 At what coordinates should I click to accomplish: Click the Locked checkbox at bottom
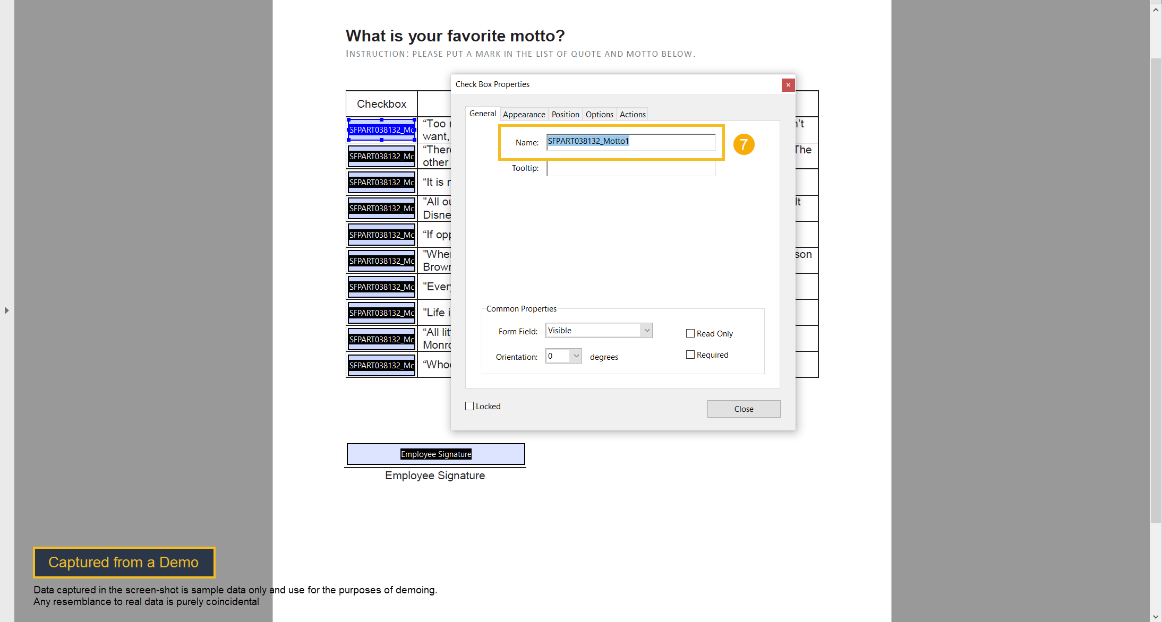pyautogui.click(x=469, y=406)
